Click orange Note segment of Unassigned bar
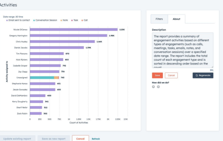Viewport: 223px width, 141px height. coord(56,78)
